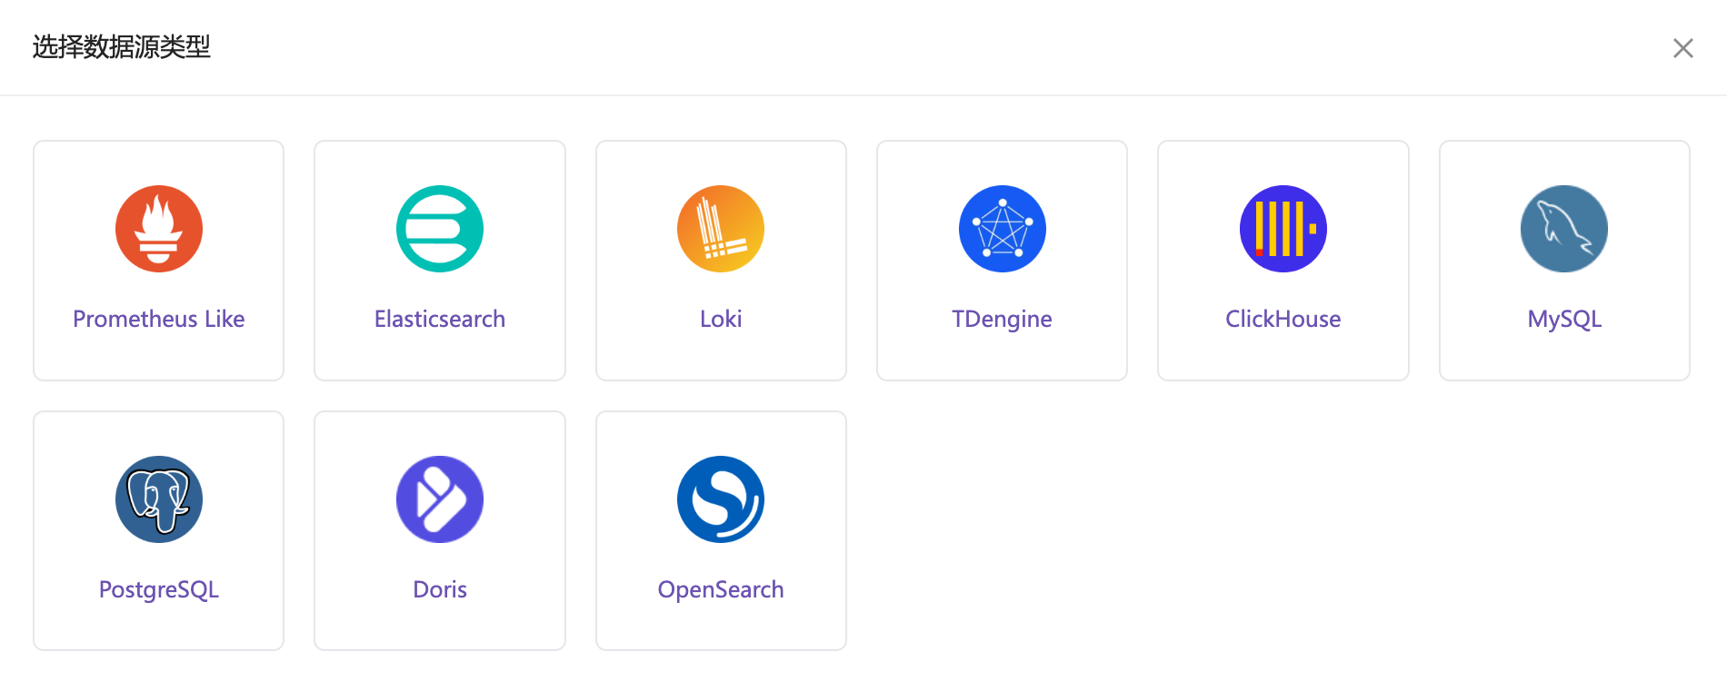The image size is (1727, 681).
Task: Click the MySQL text label
Action: coord(1564,319)
